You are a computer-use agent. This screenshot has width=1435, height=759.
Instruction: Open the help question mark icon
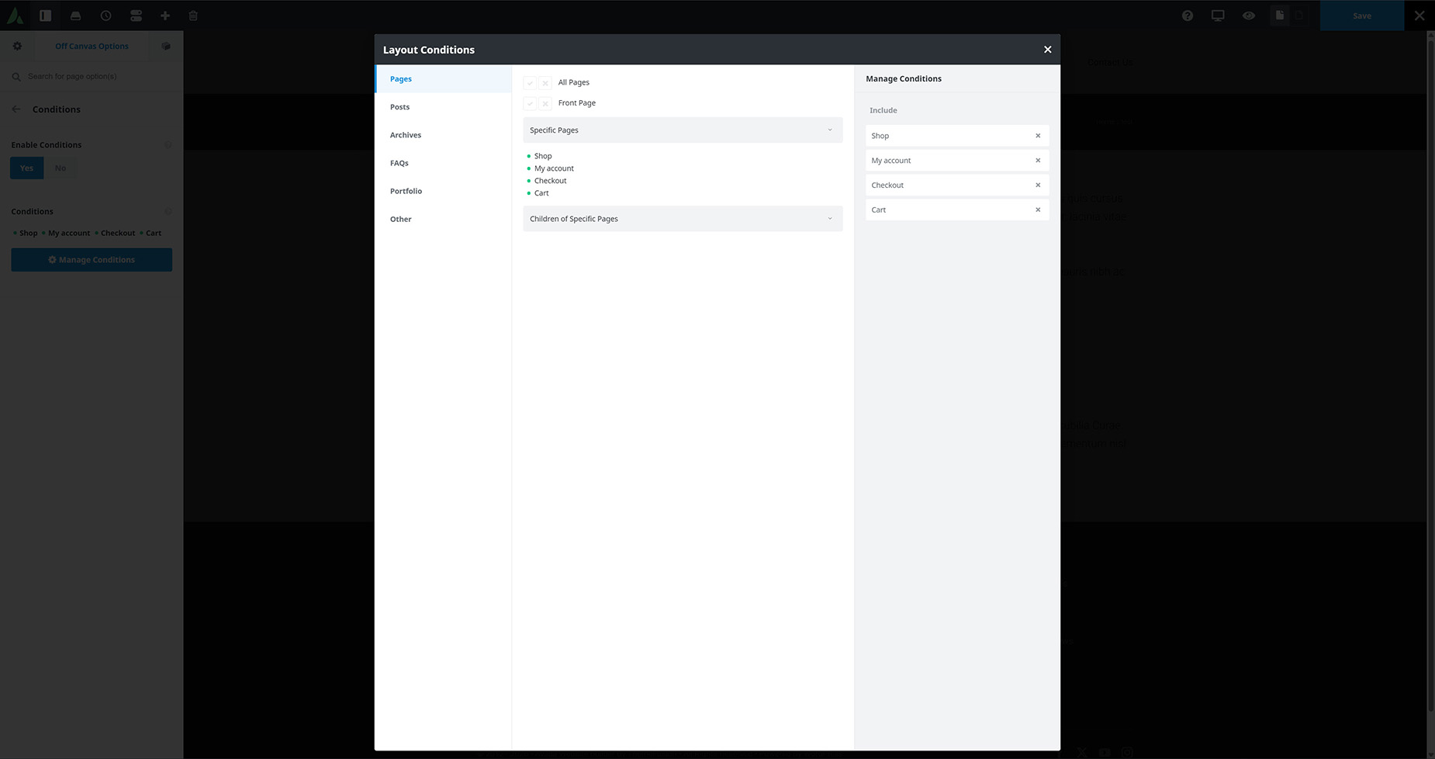[x=1188, y=16]
